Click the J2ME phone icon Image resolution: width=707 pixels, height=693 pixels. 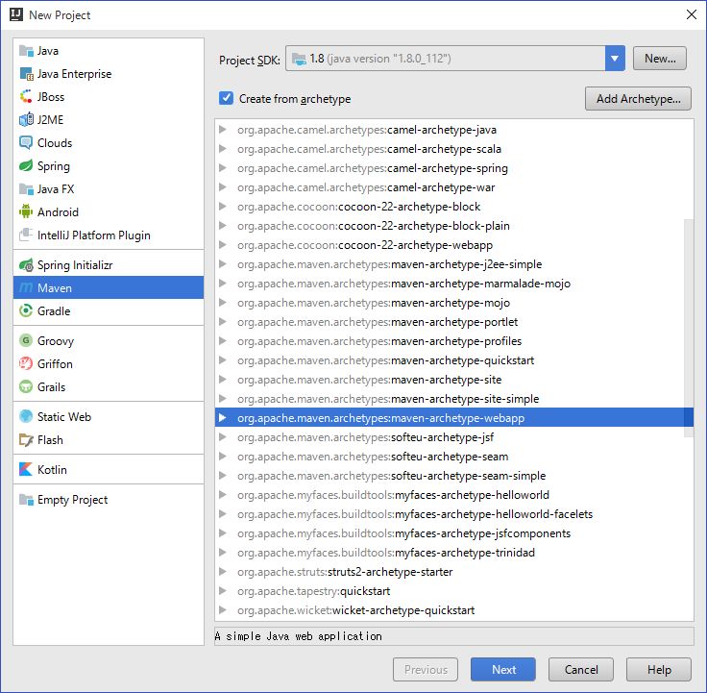point(26,120)
